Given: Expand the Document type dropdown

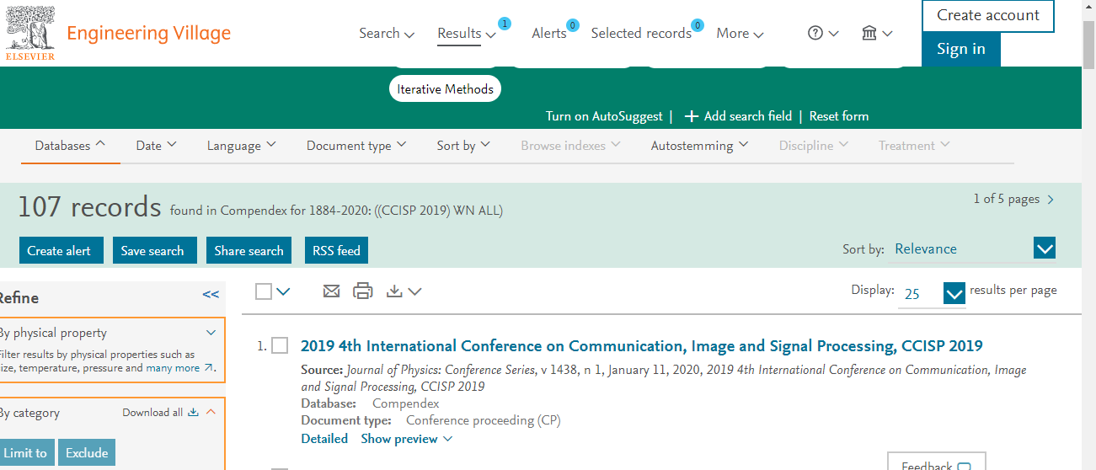Looking at the screenshot, I should point(356,146).
